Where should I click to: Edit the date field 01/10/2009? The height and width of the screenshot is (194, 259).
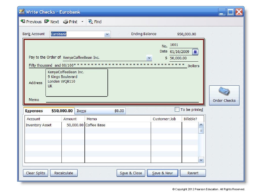click(x=181, y=52)
